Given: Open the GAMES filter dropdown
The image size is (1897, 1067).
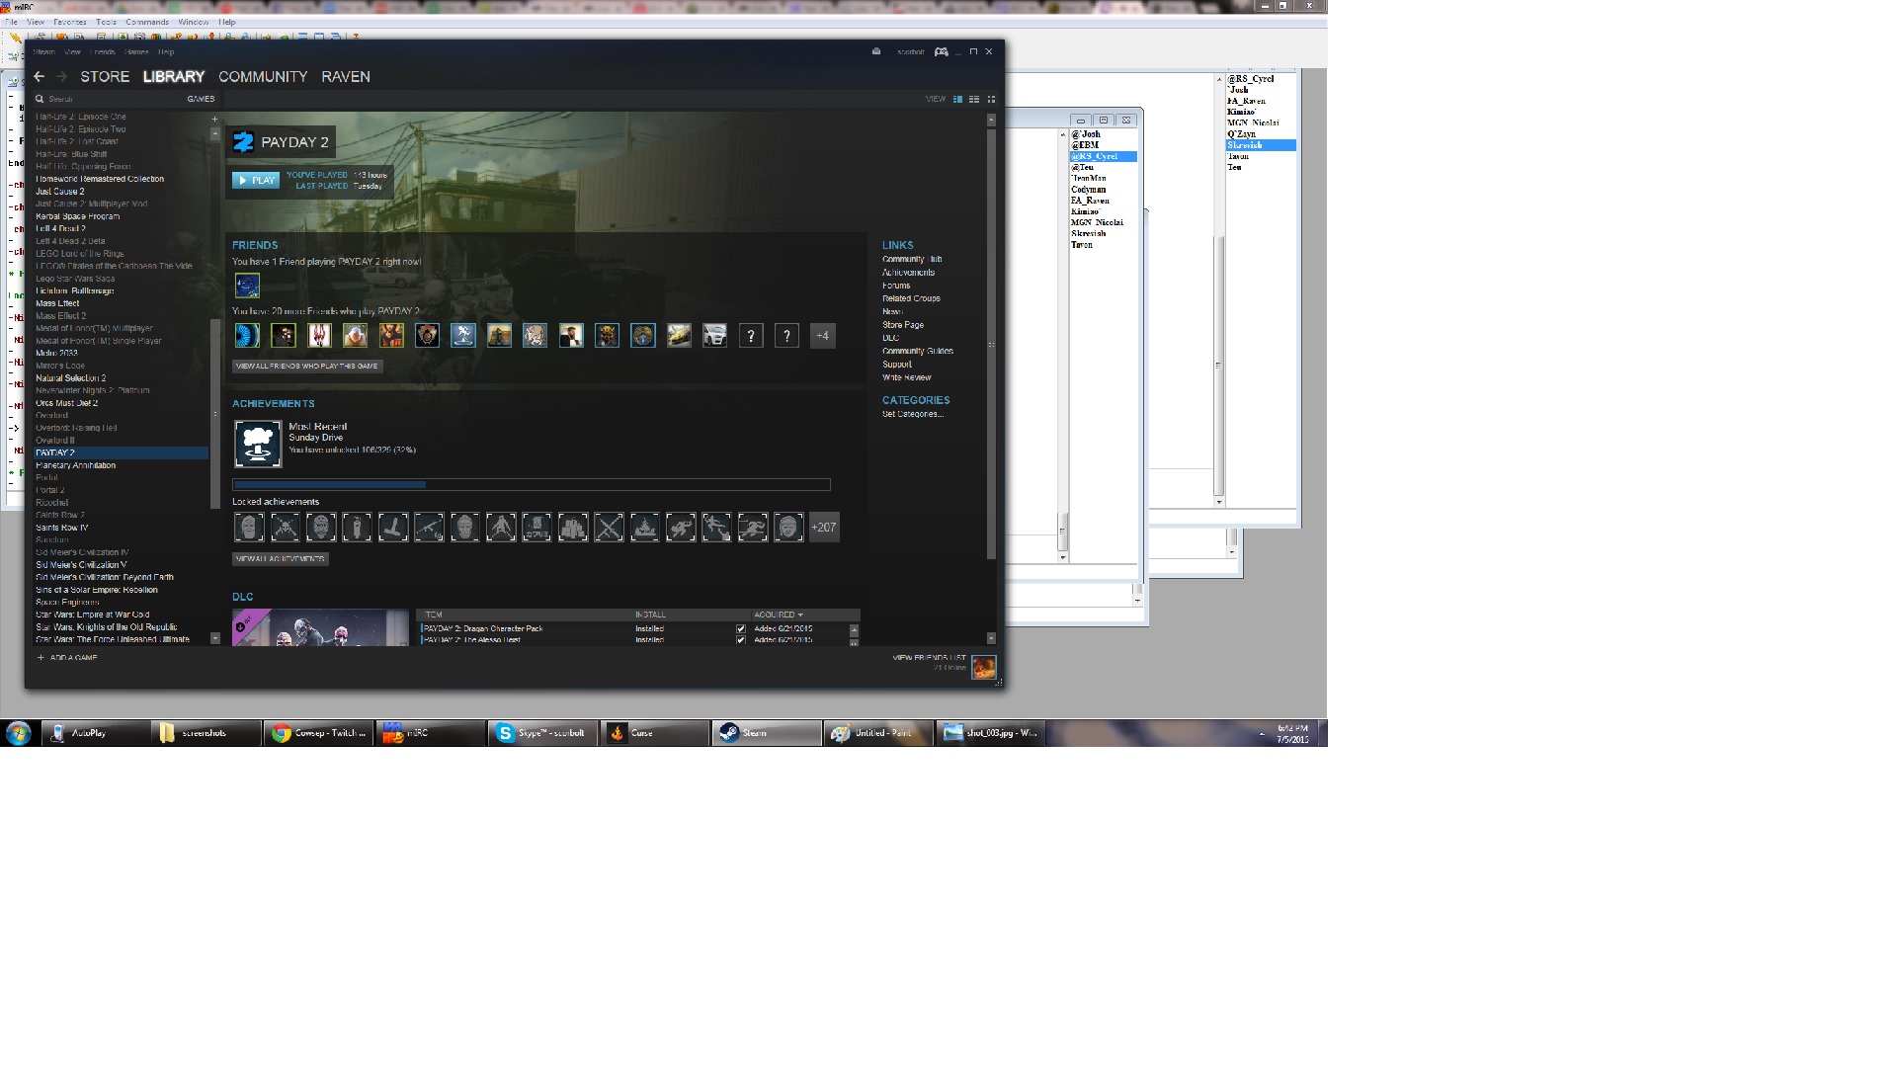Looking at the screenshot, I should tap(201, 99).
